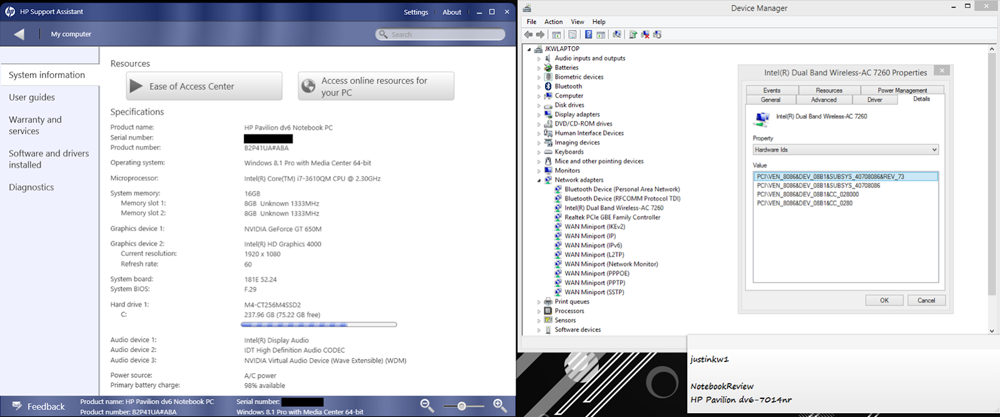Expand the Disk drives node
The height and width of the screenshot is (417, 1000).
point(539,106)
